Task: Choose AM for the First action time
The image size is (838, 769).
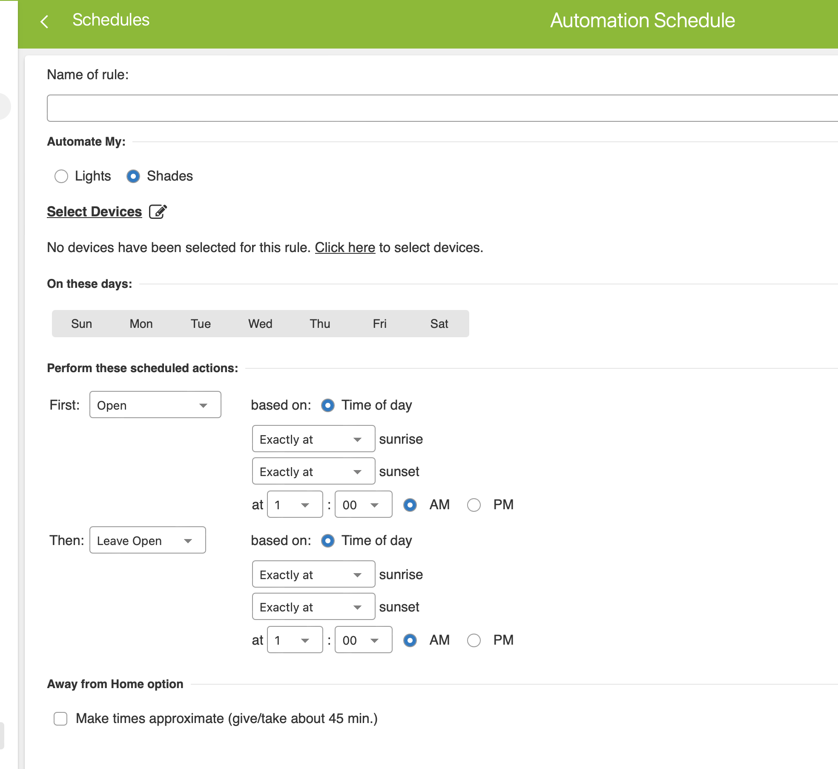Action: click(410, 505)
